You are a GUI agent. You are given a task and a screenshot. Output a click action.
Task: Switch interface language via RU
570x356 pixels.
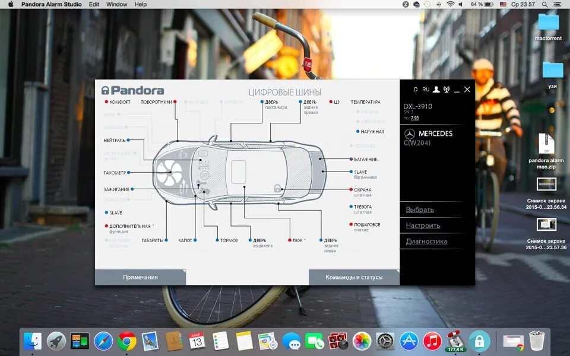426,90
